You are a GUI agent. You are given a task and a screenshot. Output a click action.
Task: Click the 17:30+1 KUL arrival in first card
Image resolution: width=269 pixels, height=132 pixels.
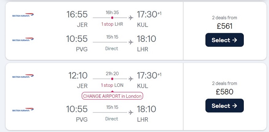[x=149, y=14]
